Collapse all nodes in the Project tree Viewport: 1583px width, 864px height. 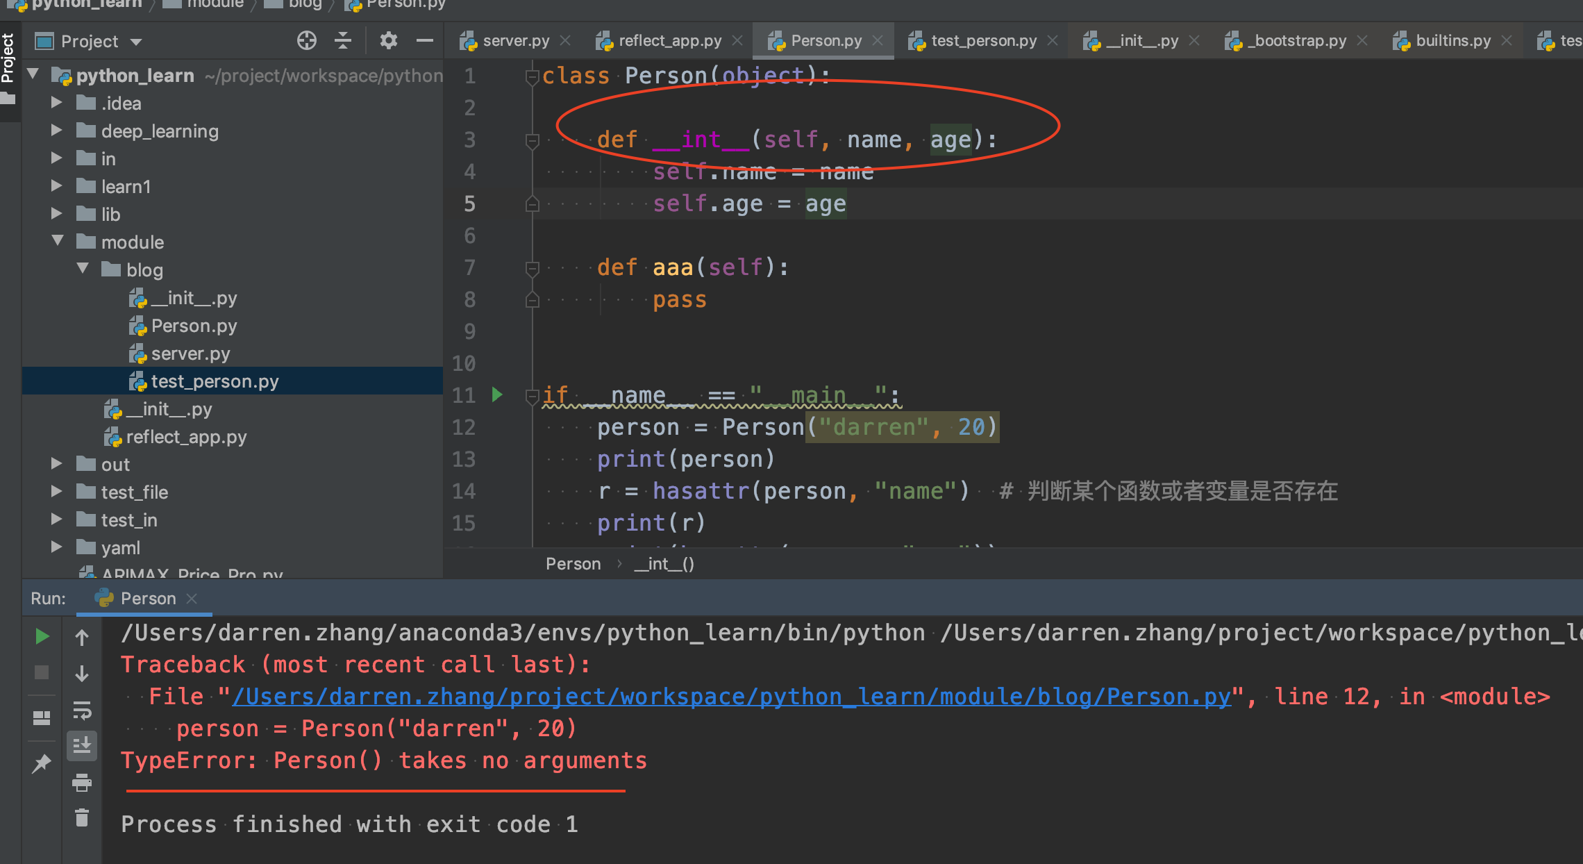342,40
